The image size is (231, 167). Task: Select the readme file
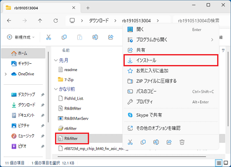(68, 70)
